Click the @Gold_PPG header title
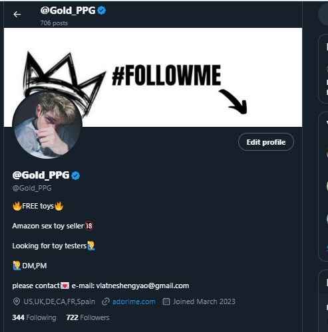The image size is (328, 332). coord(68,11)
